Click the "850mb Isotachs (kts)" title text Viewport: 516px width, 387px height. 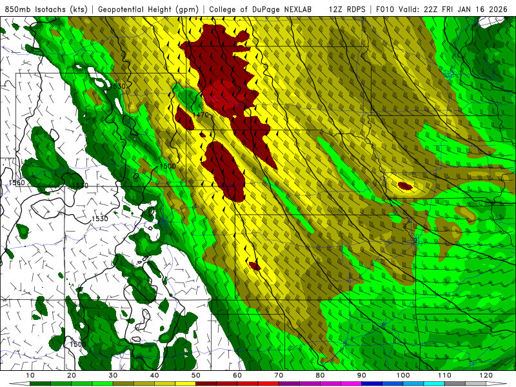tap(46, 10)
